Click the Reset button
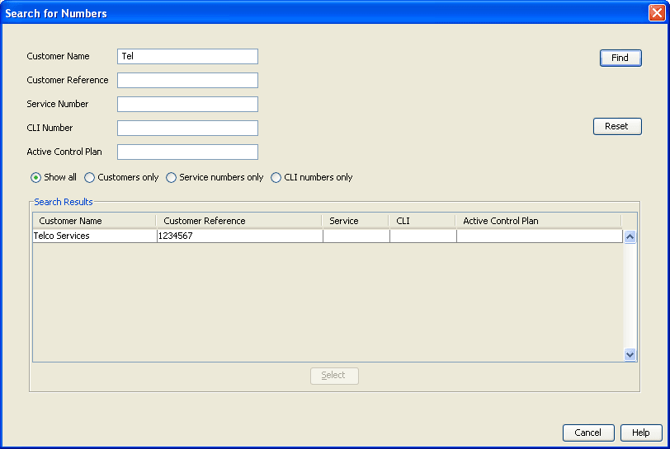This screenshot has width=670, height=449. [617, 126]
